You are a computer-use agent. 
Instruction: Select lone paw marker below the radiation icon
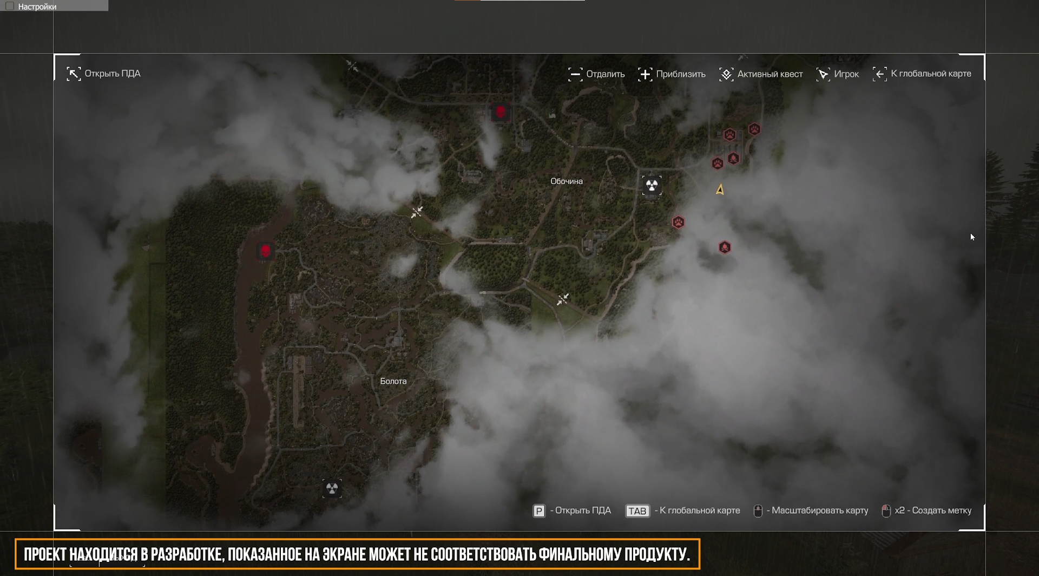click(x=678, y=222)
